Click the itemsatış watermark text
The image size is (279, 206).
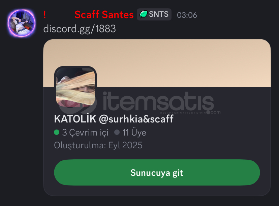click(x=158, y=101)
